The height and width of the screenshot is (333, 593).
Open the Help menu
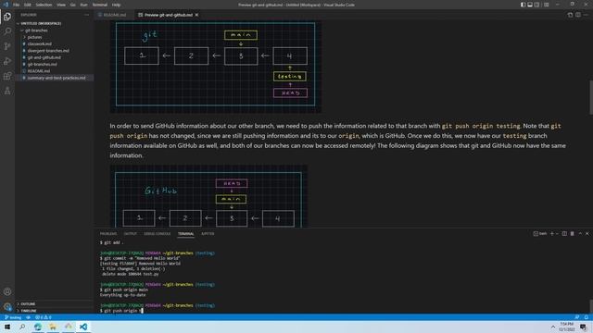coord(117,5)
